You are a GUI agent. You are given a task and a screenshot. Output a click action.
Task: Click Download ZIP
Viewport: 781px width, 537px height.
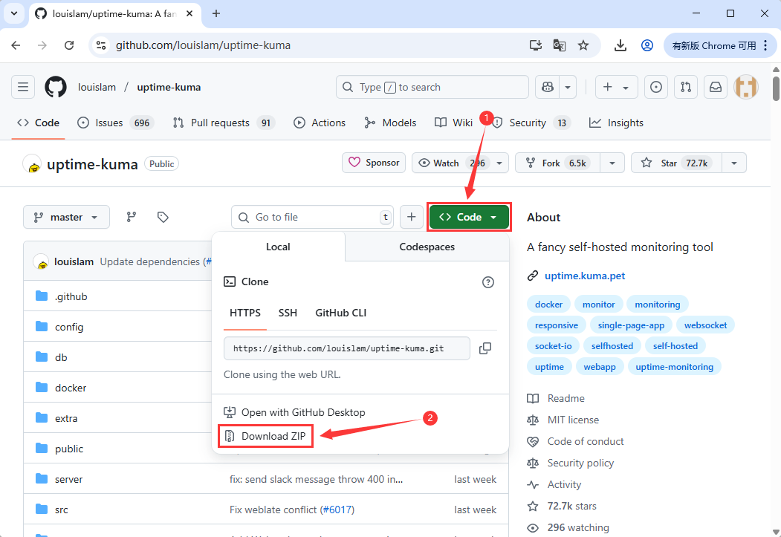pyautogui.click(x=265, y=437)
